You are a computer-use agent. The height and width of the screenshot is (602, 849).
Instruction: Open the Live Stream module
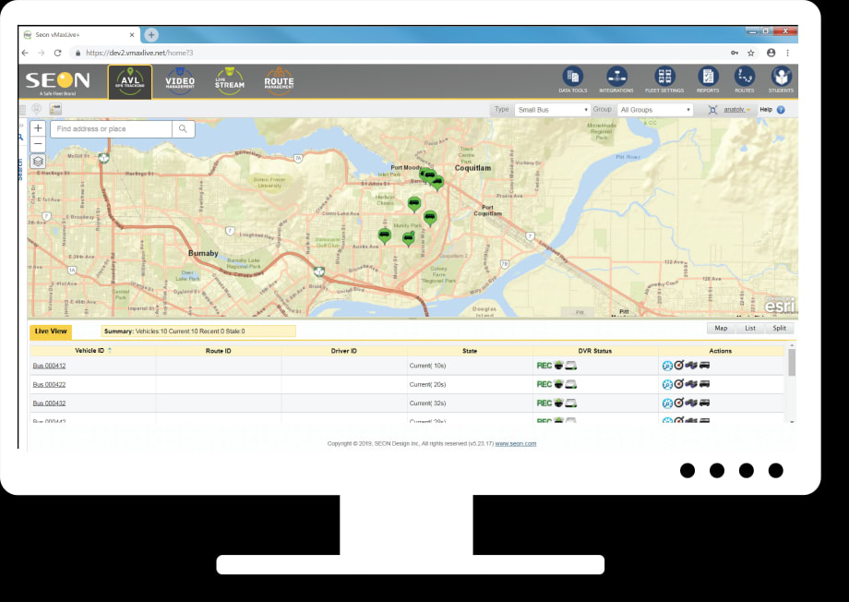228,80
